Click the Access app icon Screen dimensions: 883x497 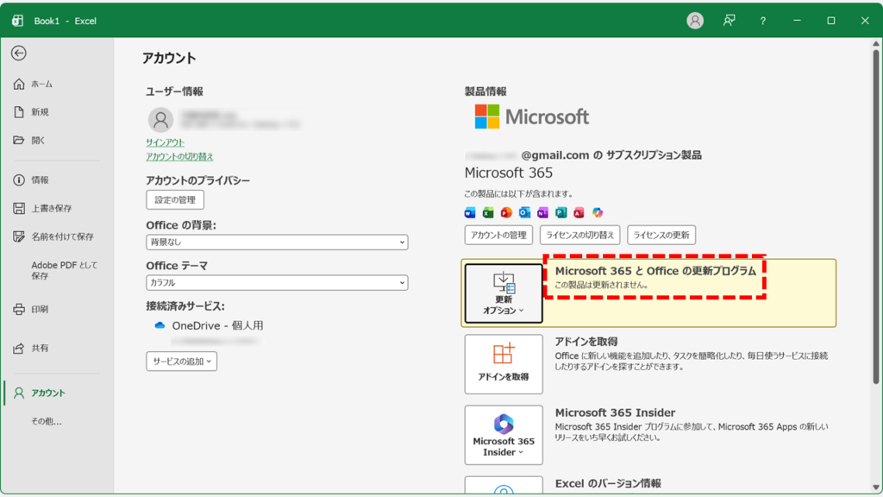[579, 212]
